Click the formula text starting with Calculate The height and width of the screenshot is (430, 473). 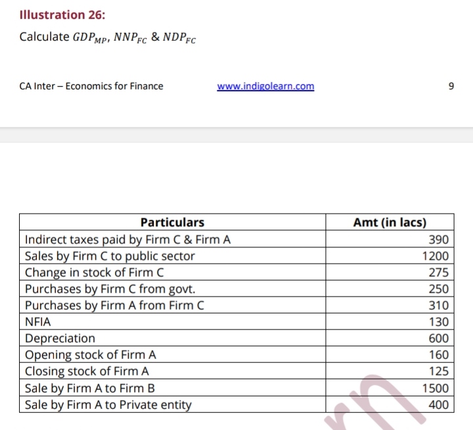coord(108,37)
